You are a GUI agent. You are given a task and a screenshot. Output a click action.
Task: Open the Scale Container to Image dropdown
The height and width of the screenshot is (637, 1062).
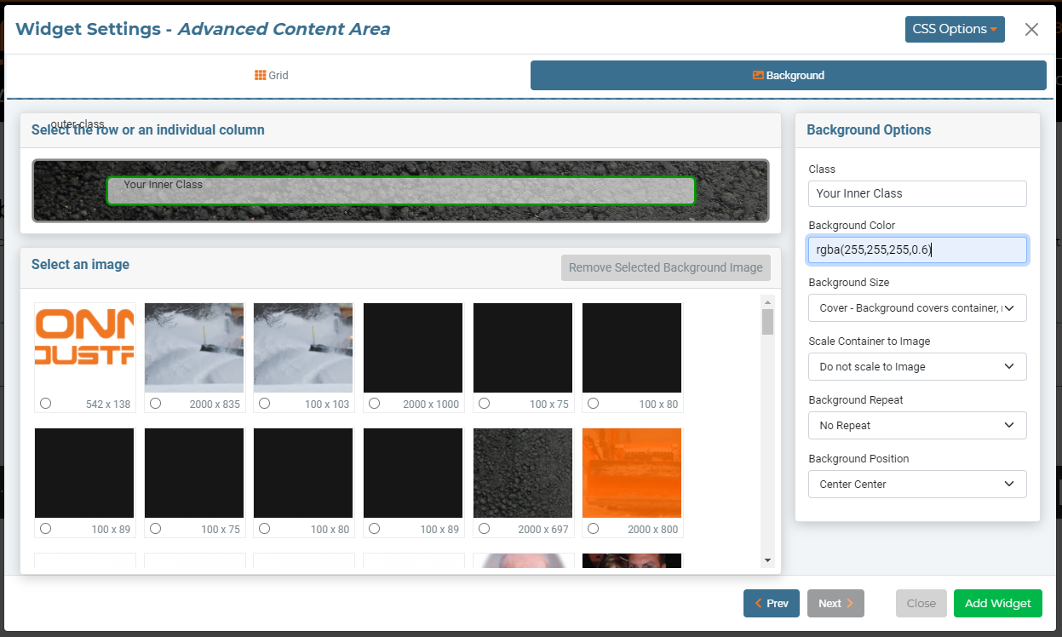pos(917,366)
